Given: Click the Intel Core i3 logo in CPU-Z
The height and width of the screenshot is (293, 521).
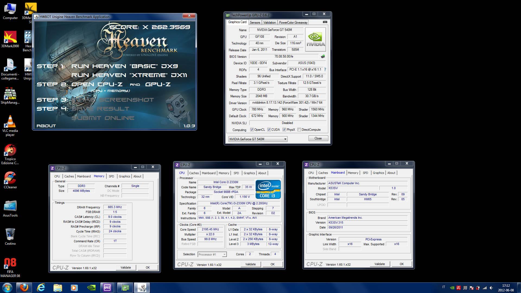Looking at the screenshot, I should (x=268, y=189).
